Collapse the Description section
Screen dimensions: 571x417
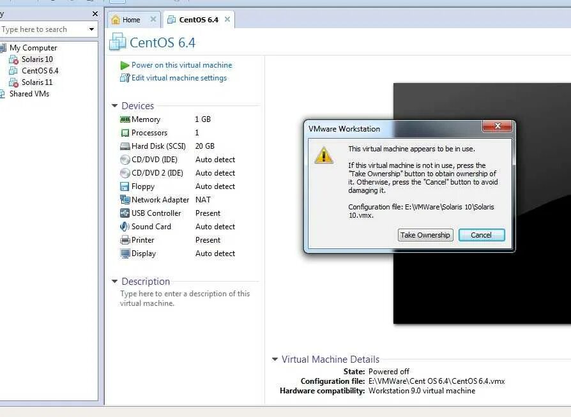[x=114, y=281]
